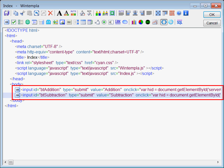This screenshot has width=224, height=168.
Task: Insert a checkbox list icon
Action: coord(21,22)
